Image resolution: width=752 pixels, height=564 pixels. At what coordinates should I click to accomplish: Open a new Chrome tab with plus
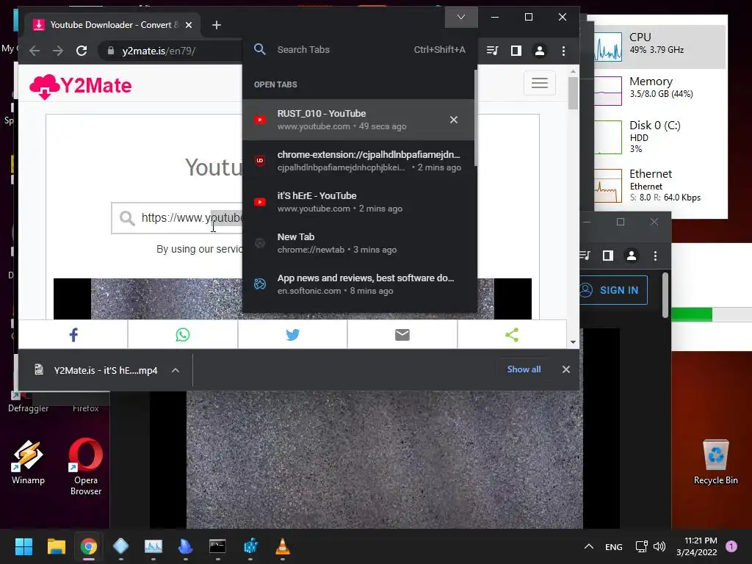coord(217,25)
